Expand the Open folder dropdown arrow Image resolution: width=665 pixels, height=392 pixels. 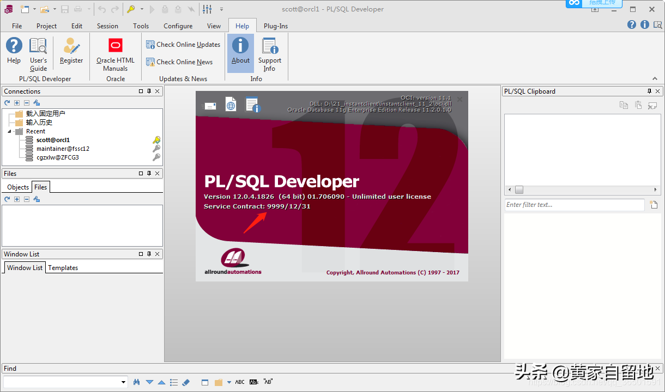(55, 9)
